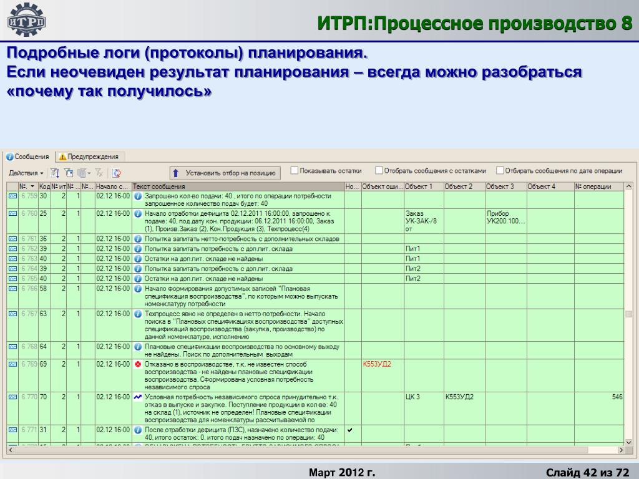The image size is (639, 479).
Task: Click the vertical scrollbar up arrow
Action: coord(628,186)
